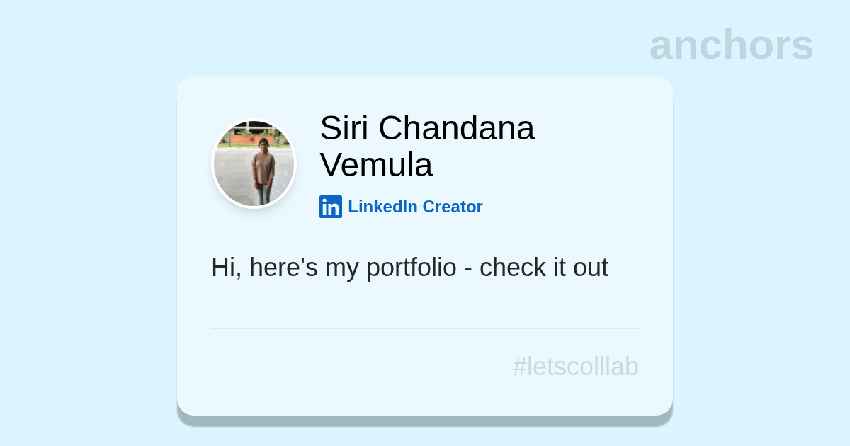Click the anchors watermark logo
Image resolution: width=850 pixels, height=446 pixels.
click(x=731, y=45)
